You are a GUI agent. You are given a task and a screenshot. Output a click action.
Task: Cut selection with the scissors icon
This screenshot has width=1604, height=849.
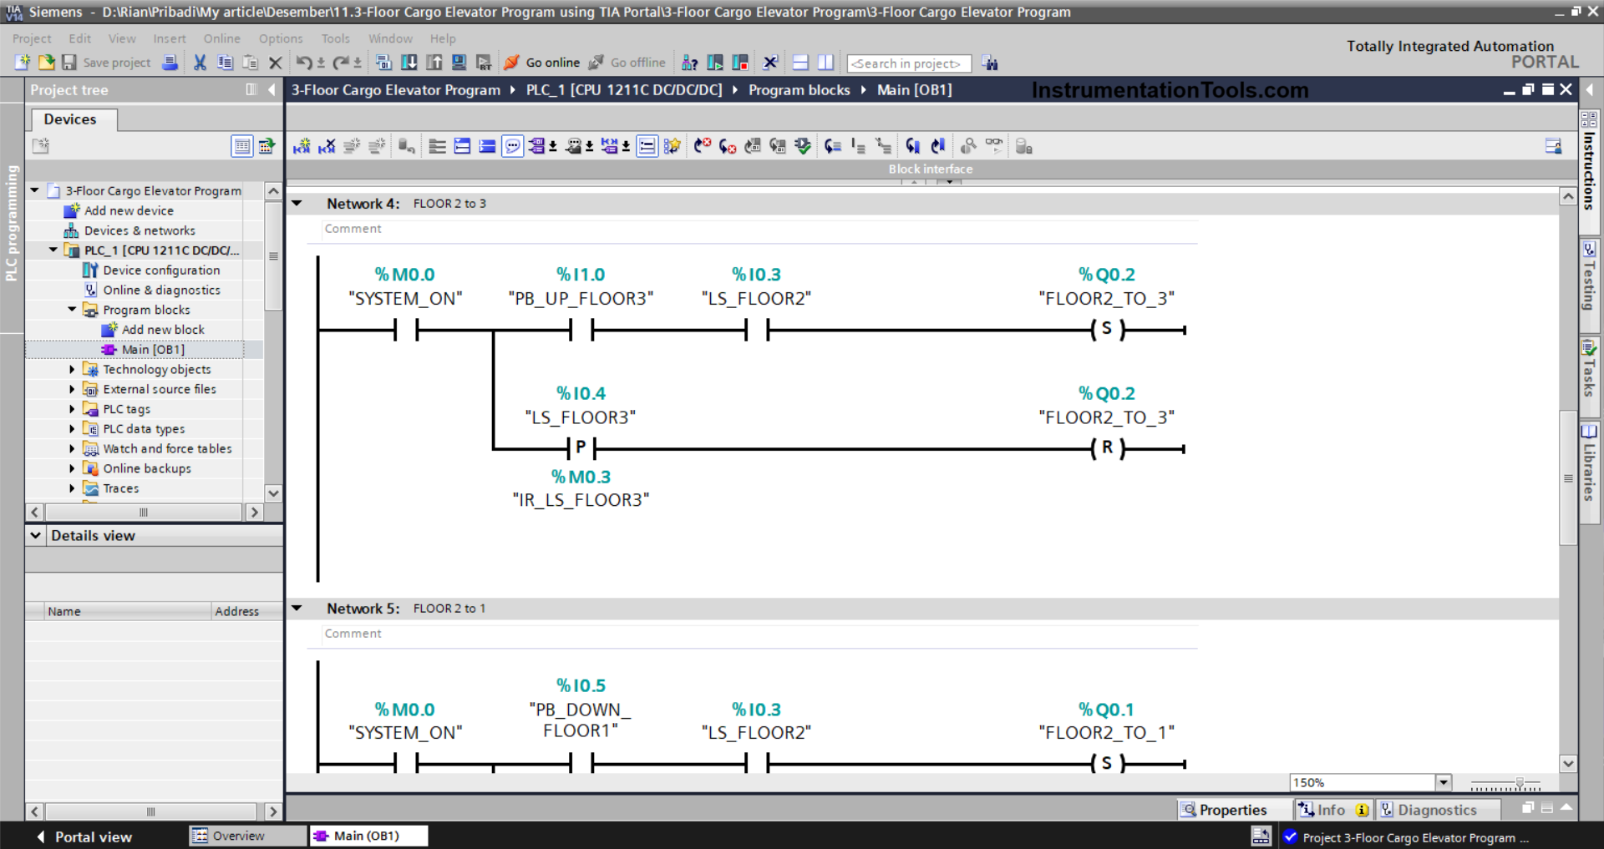coord(200,63)
